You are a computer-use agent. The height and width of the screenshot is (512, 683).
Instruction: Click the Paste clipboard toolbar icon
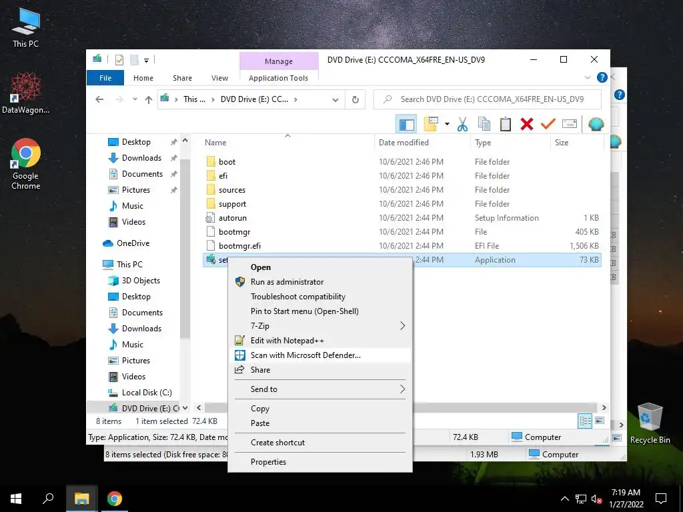tap(506, 124)
